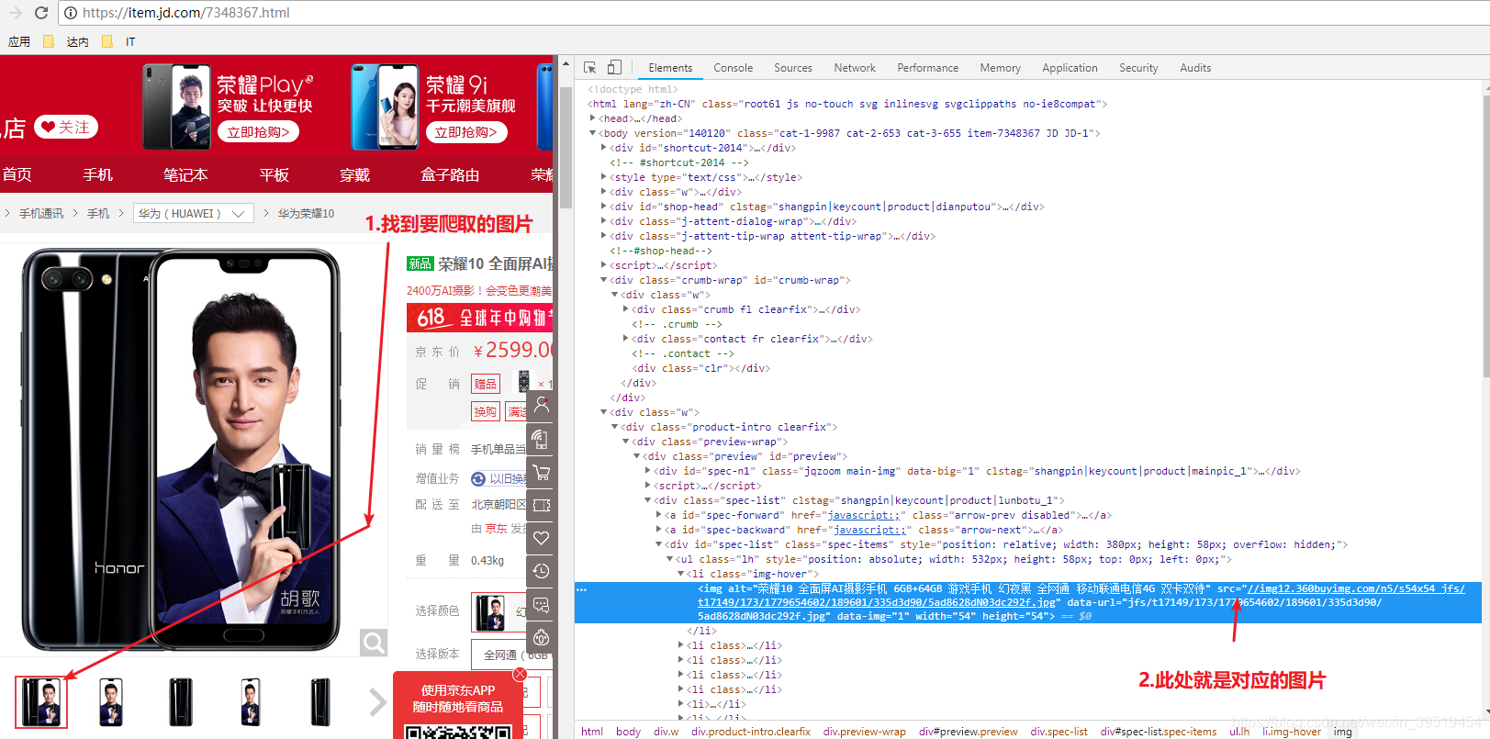This screenshot has height=739, width=1490.
Task: Open the 华为 (HUAWEI) breadcrumb dropdown
Action: (194, 213)
